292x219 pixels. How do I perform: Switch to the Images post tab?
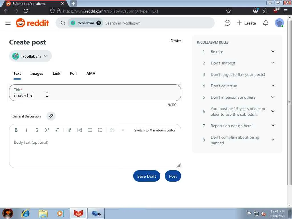click(x=37, y=73)
